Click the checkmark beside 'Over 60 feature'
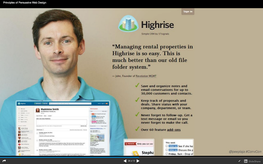The width and height of the screenshot is (263, 164). pos(137,129)
